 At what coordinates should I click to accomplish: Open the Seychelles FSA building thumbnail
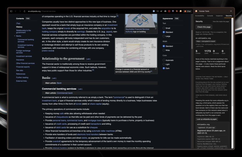[x=141, y=21]
